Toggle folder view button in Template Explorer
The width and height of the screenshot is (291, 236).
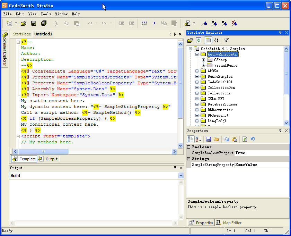(x=208, y=40)
